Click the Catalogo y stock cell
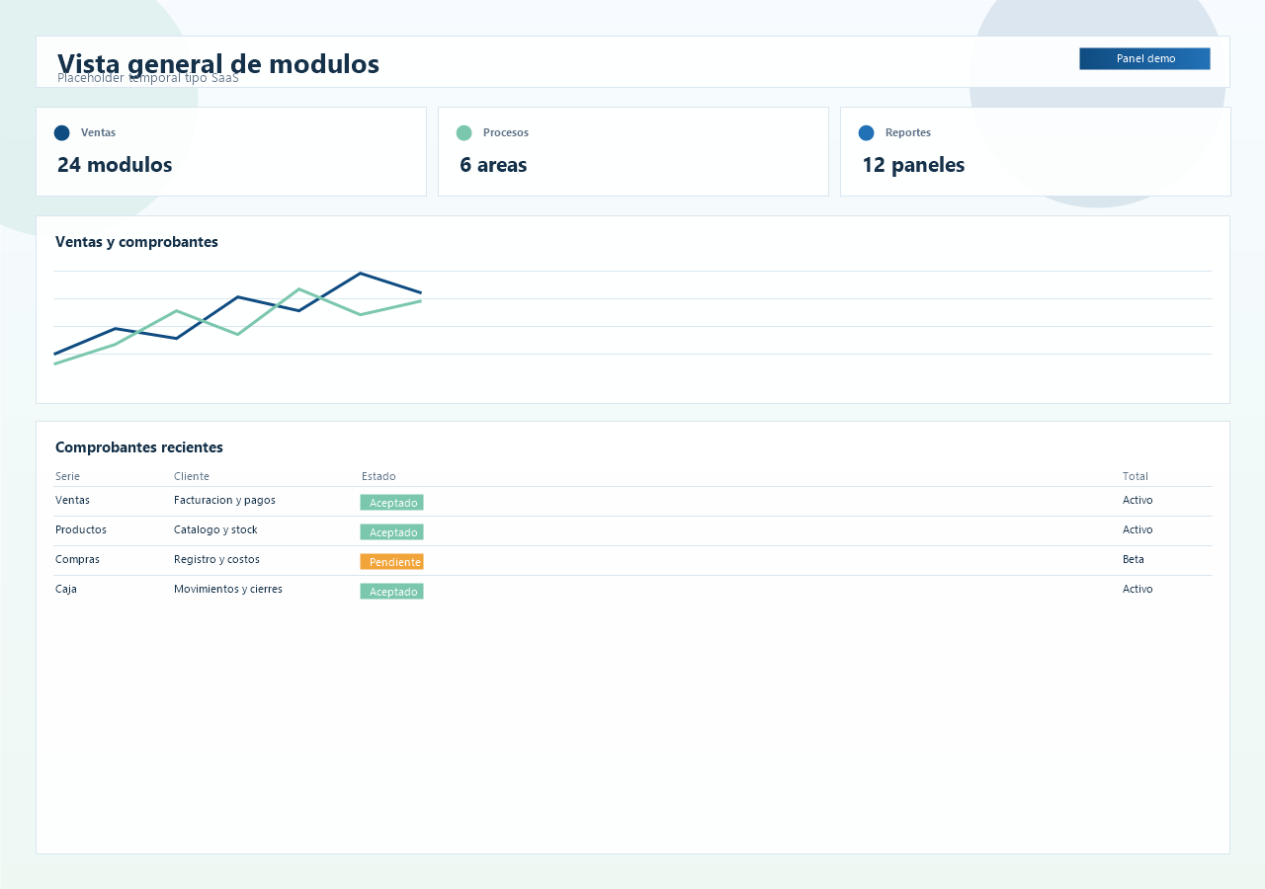 click(215, 529)
